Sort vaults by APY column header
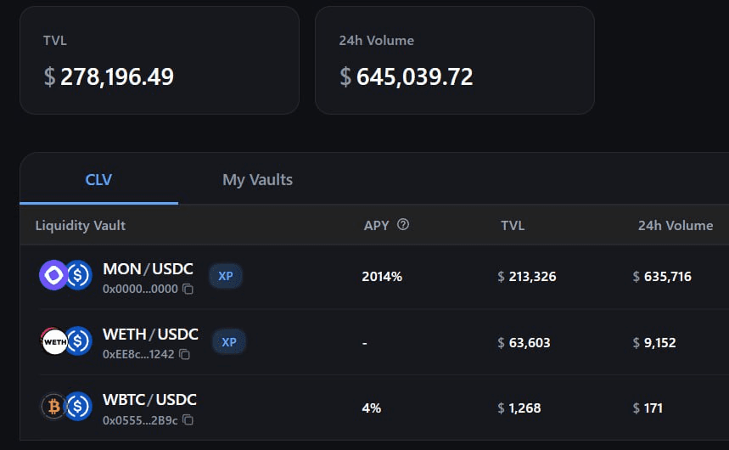 [x=376, y=226]
